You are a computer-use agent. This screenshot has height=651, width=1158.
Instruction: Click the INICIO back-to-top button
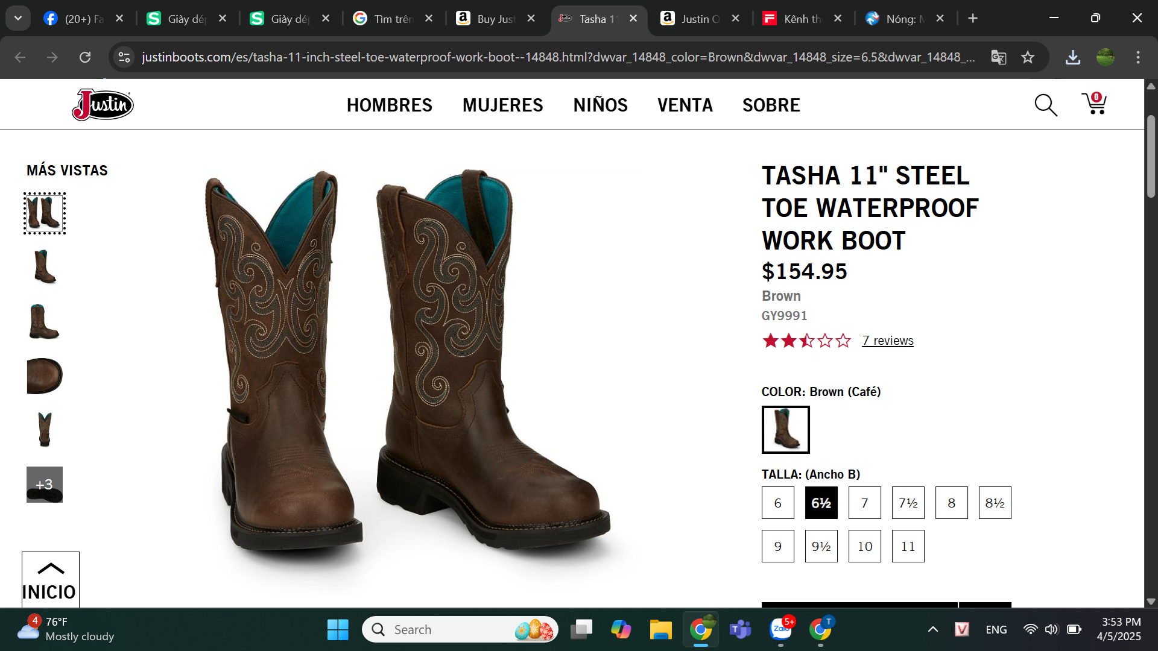tap(50, 580)
